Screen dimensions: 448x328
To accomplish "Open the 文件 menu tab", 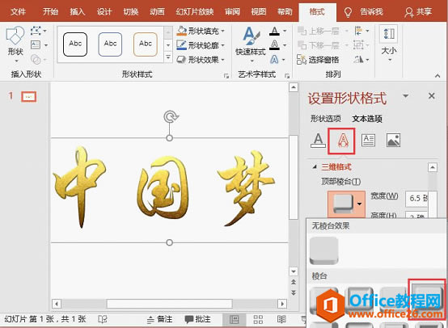I will point(18,11).
